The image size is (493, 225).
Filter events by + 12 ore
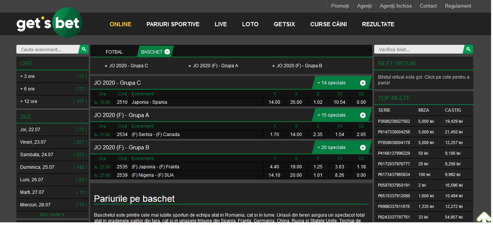(53, 101)
